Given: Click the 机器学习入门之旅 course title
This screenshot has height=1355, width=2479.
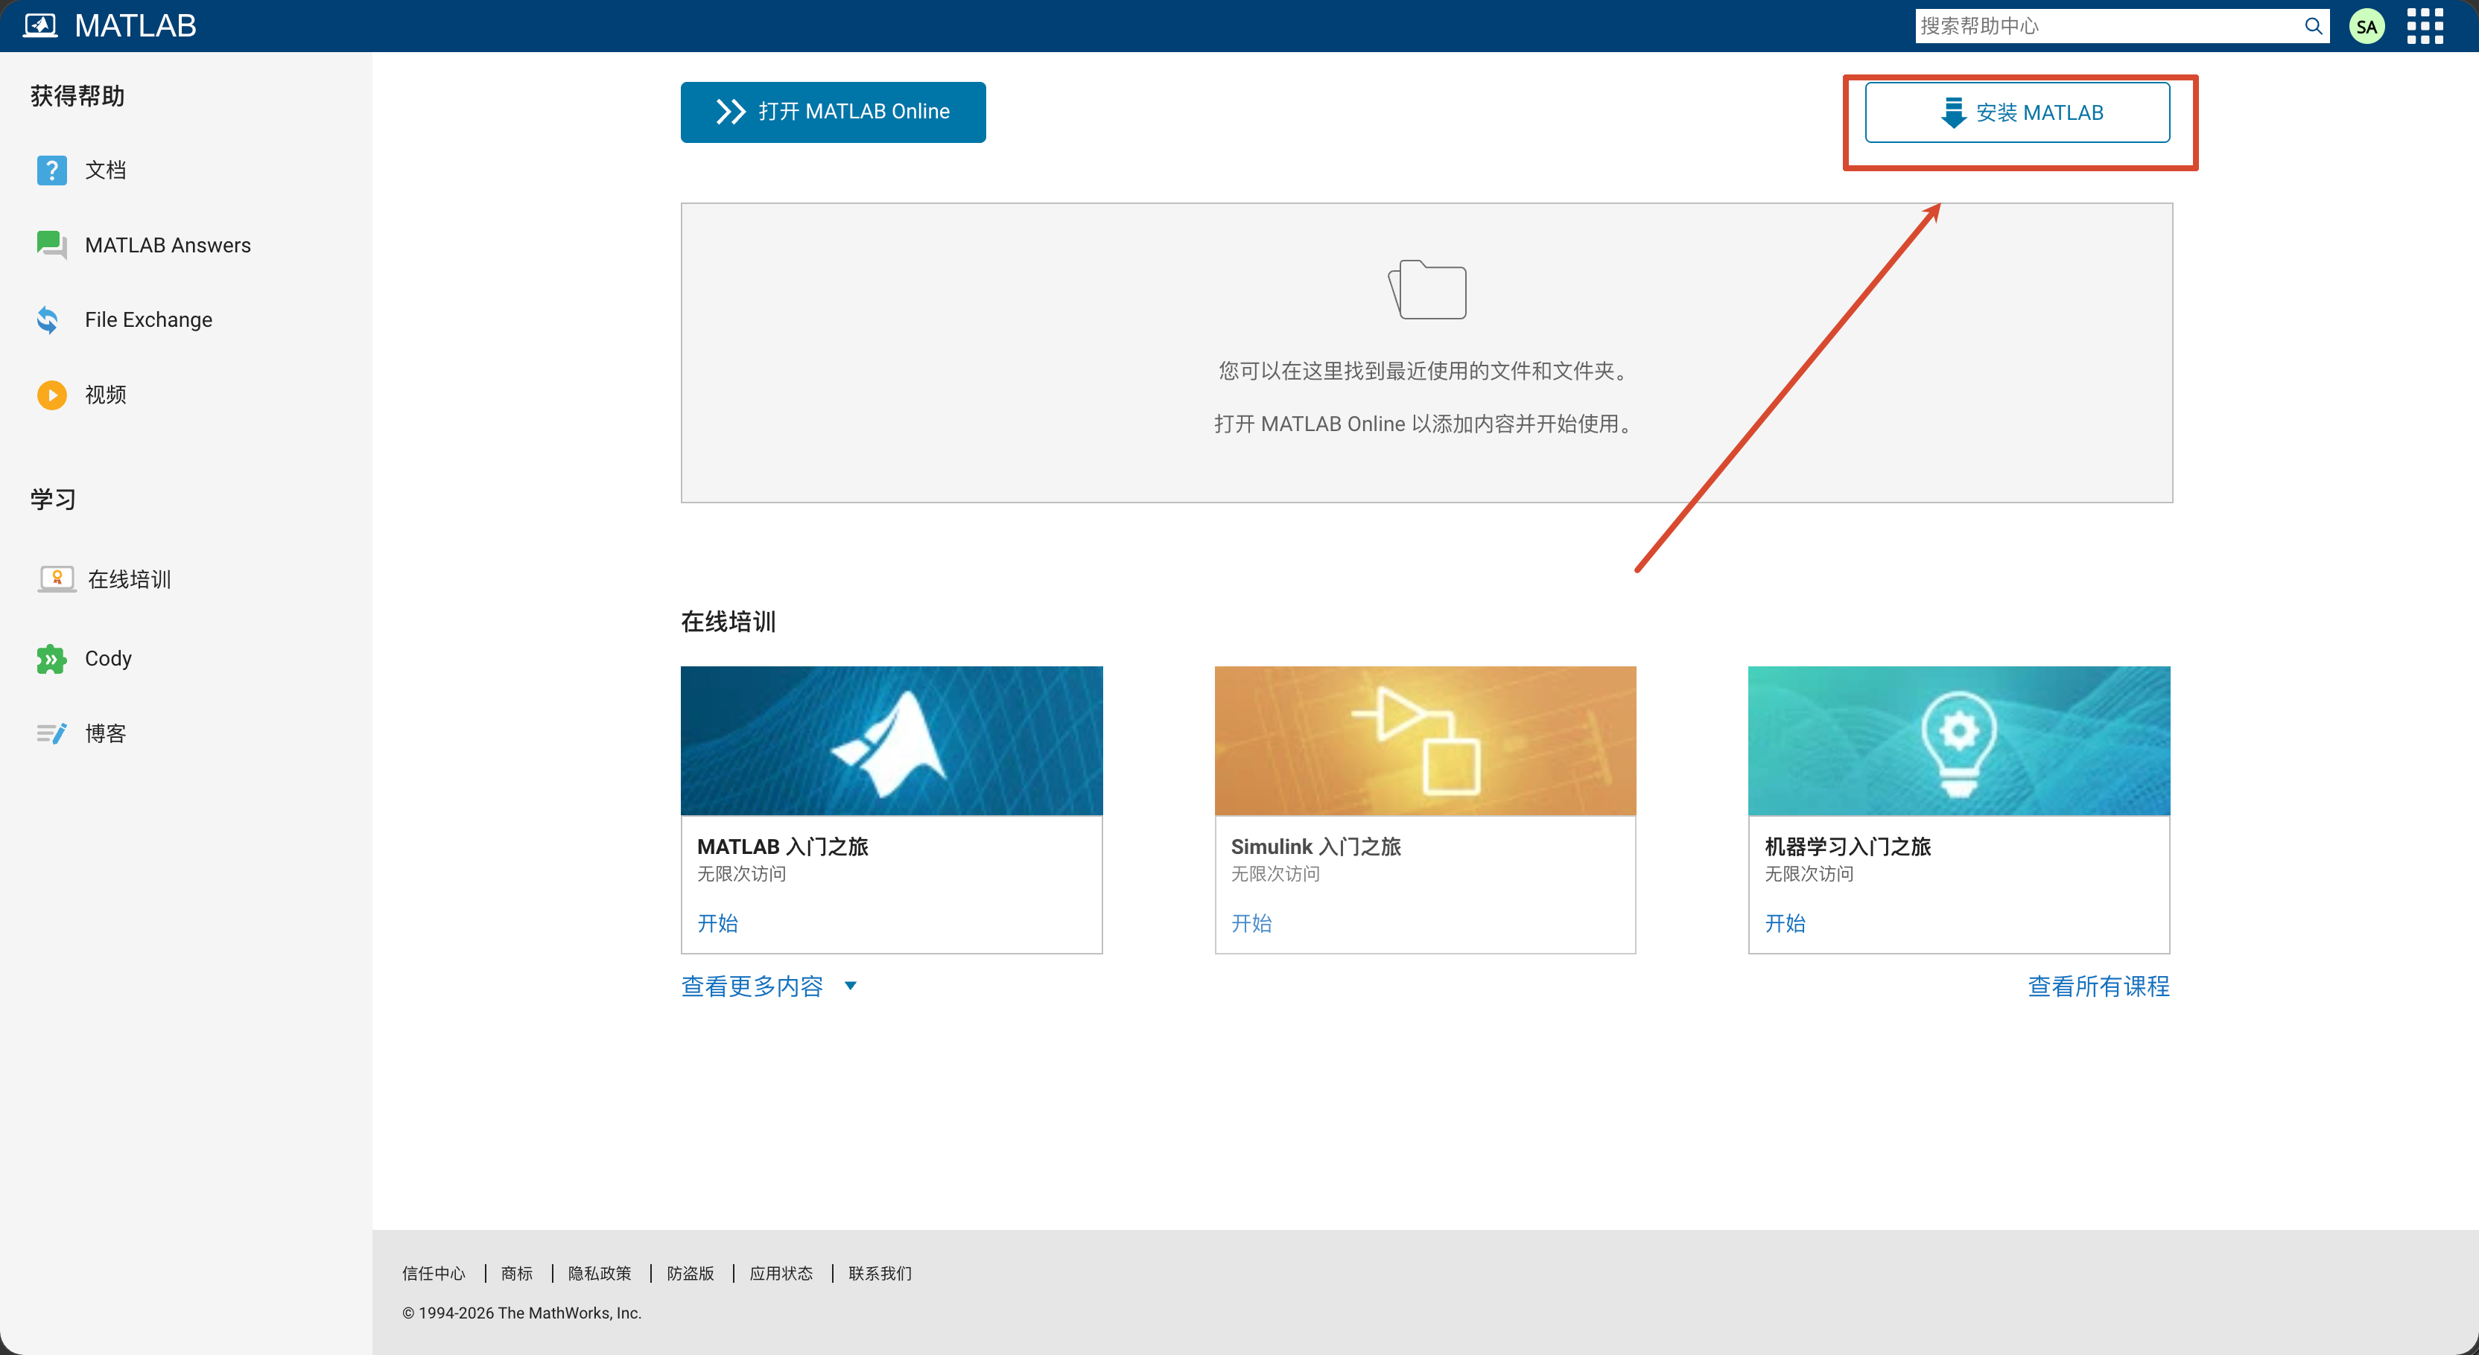Looking at the screenshot, I should [1847, 847].
